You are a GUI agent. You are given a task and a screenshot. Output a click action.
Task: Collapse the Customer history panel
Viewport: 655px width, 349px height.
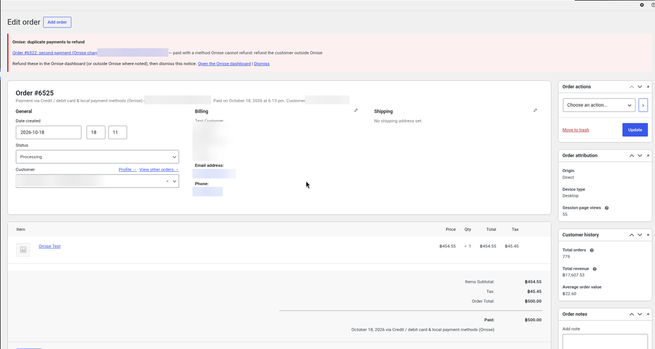(x=648, y=235)
